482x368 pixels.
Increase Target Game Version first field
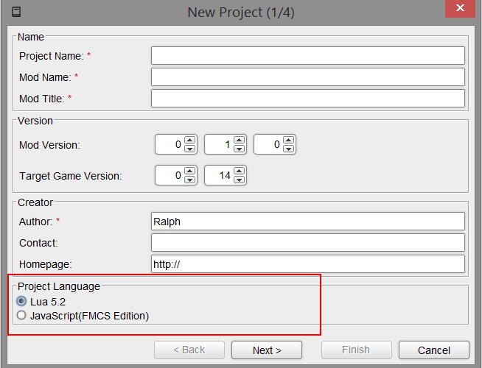[190, 171]
